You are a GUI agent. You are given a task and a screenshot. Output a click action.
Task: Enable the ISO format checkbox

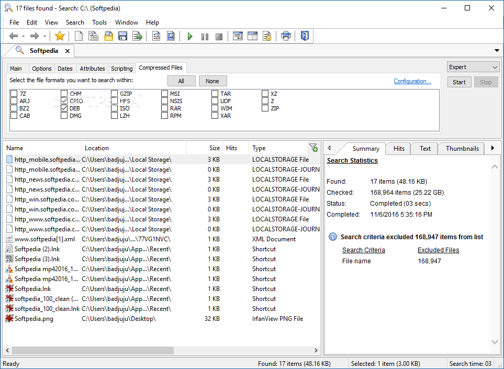tap(114, 108)
